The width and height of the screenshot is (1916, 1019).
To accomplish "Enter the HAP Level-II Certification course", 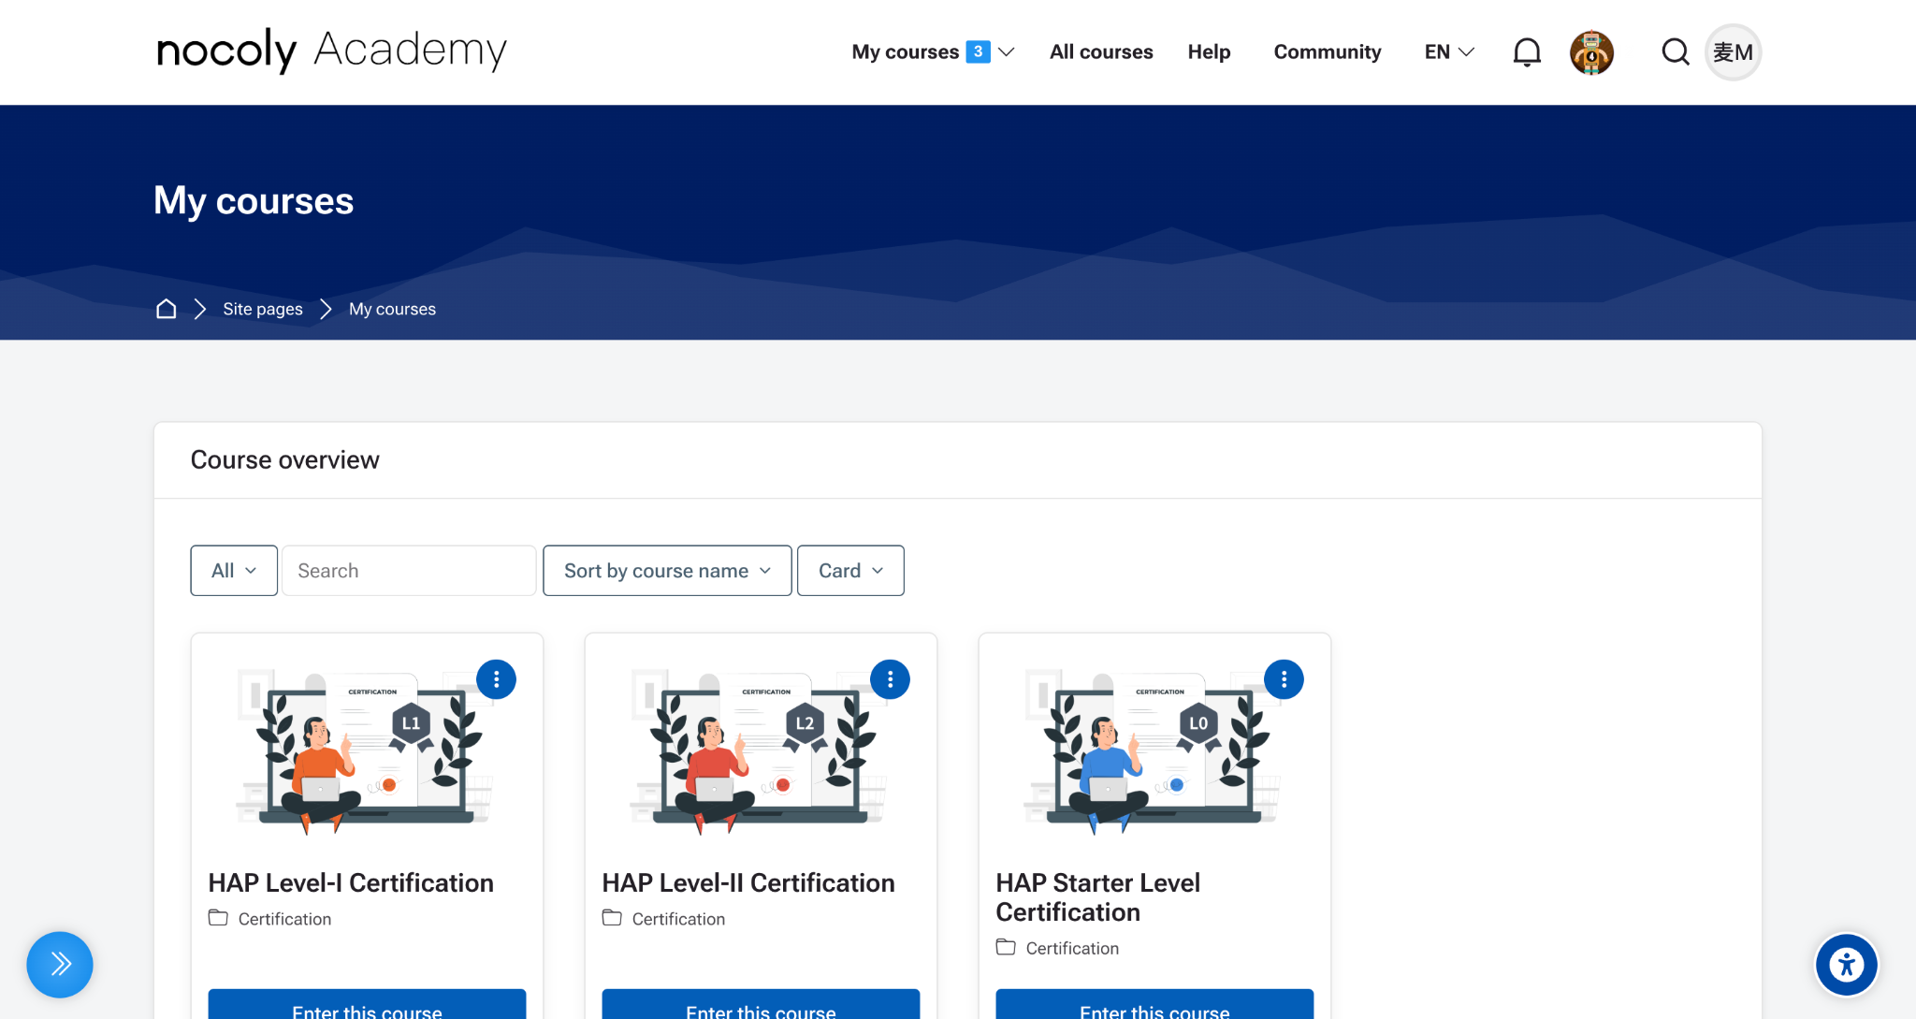I will 761,1005.
